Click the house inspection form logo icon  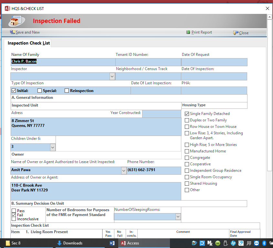click(x=17, y=21)
